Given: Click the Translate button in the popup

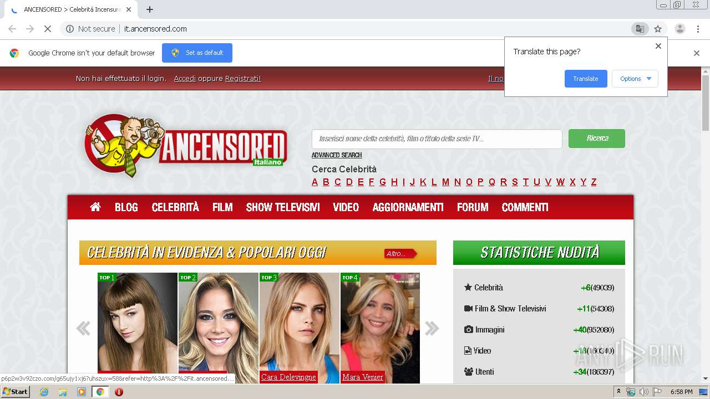Looking at the screenshot, I should click(586, 79).
